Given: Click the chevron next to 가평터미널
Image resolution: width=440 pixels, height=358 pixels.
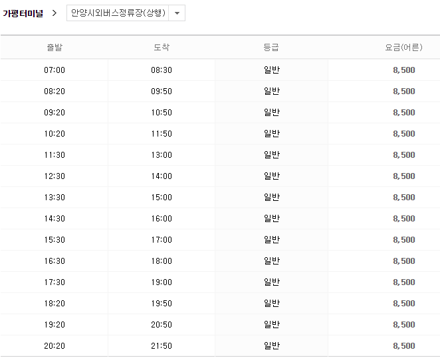Looking at the screenshot, I should click(55, 13).
